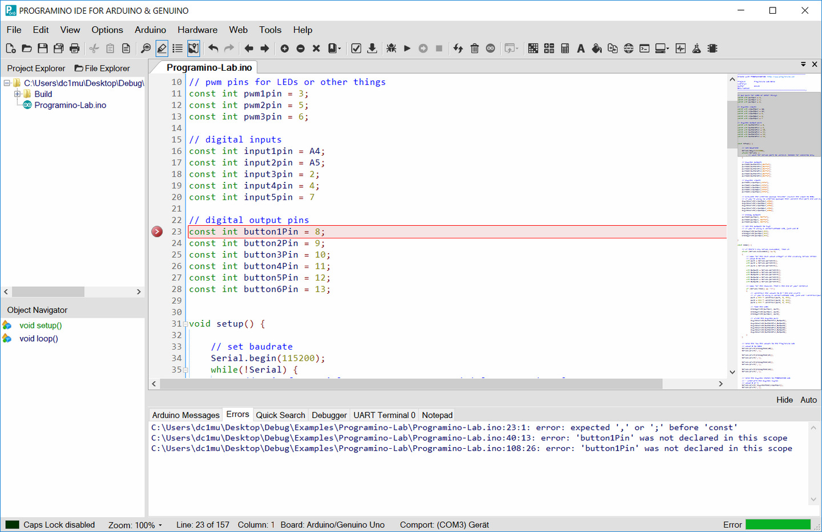Image resolution: width=822 pixels, height=532 pixels.
Task: Click the Hide output panel button
Action: coord(784,400)
